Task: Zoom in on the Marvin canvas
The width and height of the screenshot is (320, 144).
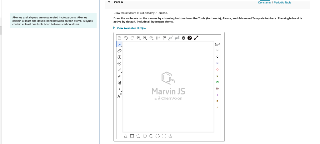Action: 138,38
